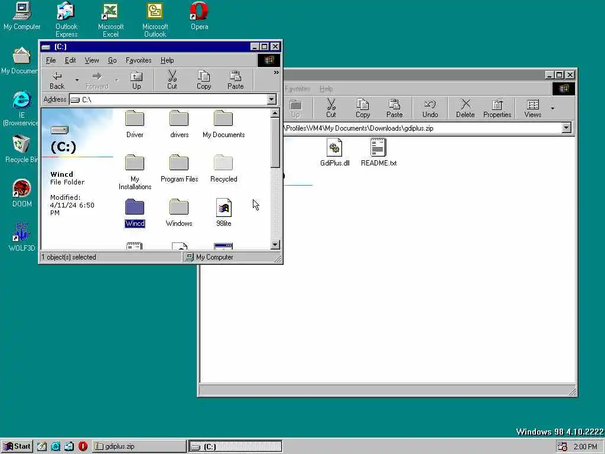This screenshot has height=454, width=605.
Task: Open Favorites menu in C: window
Action: (x=138, y=60)
